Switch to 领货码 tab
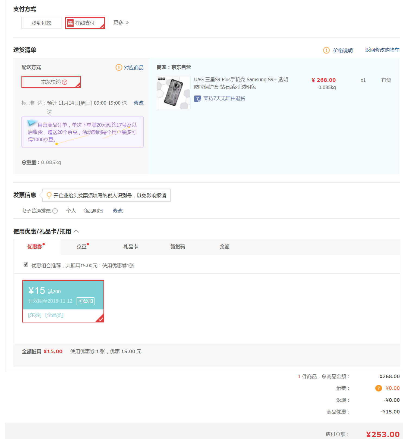Viewport: 403px width, 439px height. point(178,247)
